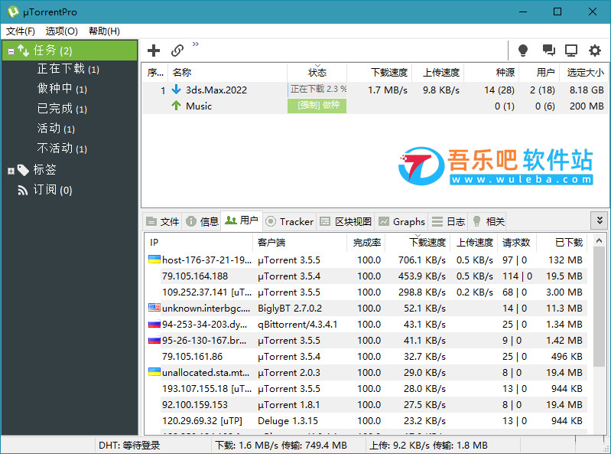The height and width of the screenshot is (454, 611).
Task: Open the 文件(F) menu
Action: [21, 31]
